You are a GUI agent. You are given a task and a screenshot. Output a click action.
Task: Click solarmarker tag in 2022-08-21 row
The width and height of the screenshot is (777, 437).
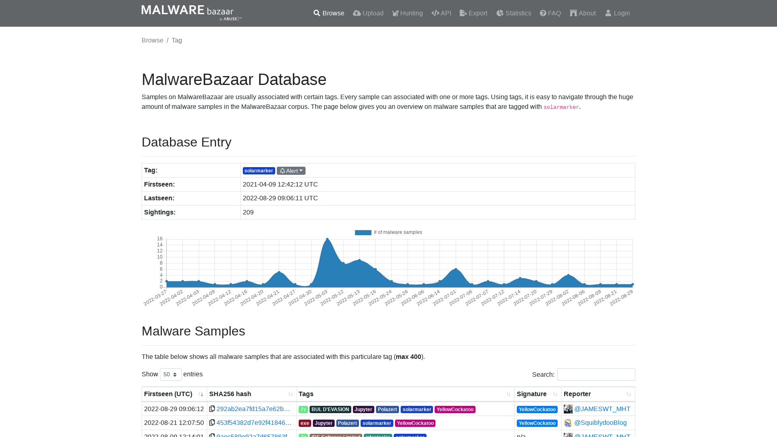tap(377, 423)
